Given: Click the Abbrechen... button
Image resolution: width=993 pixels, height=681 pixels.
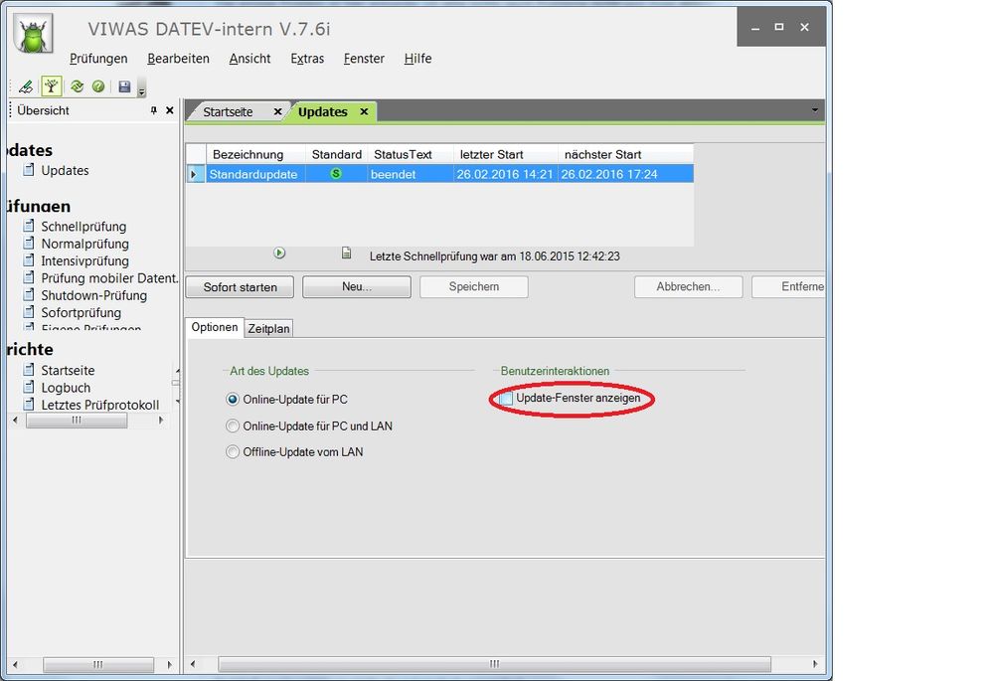Looking at the screenshot, I should tap(688, 286).
